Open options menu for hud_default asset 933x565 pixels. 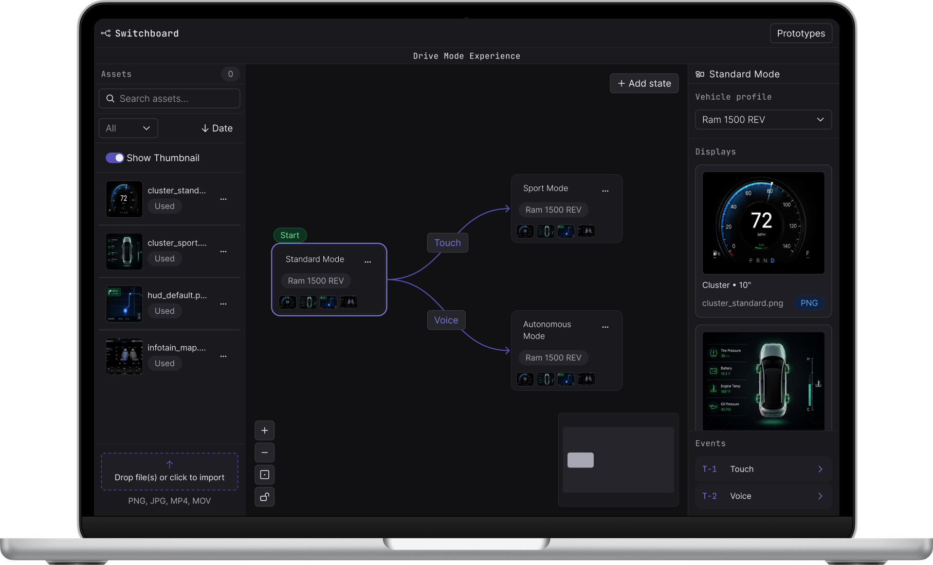(223, 304)
